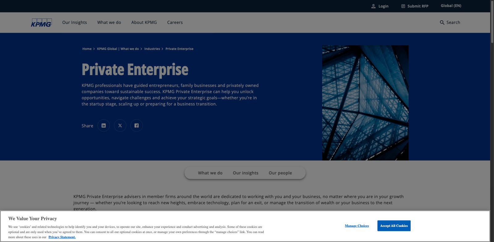Share page on Facebook
The width and height of the screenshot is (494, 242).
pyautogui.click(x=136, y=126)
